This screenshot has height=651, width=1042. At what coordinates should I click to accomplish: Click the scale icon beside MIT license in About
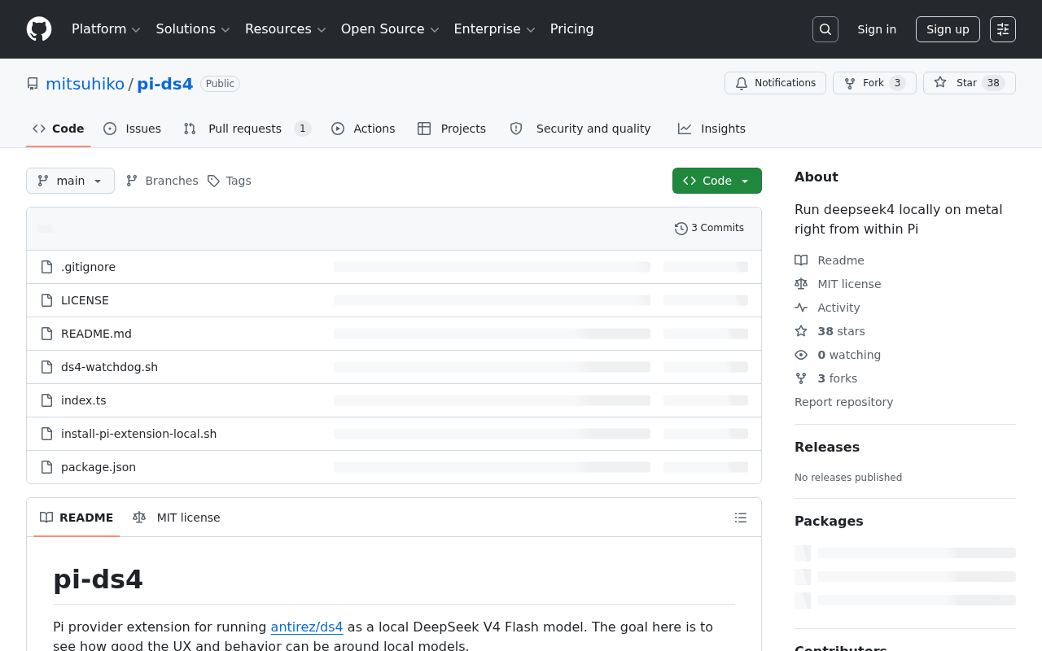pyautogui.click(x=801, y=284)
